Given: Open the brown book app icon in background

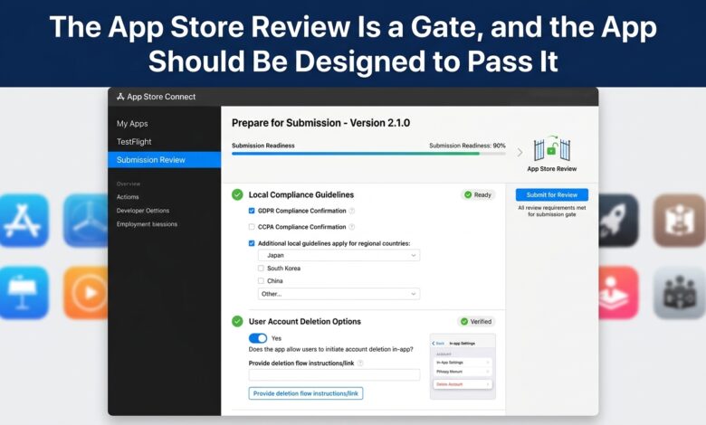Looking at the screenshot, I should point(680,221).
